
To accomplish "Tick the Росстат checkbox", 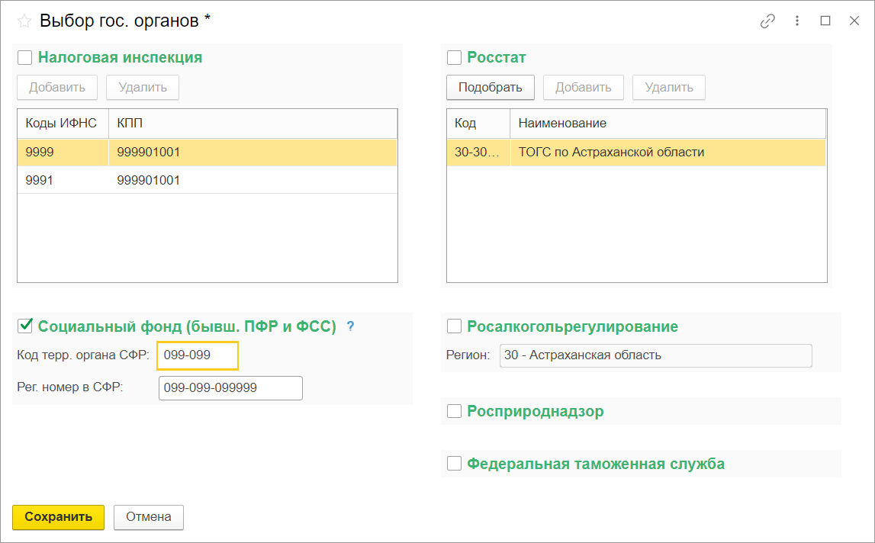I will pos(455,57).
